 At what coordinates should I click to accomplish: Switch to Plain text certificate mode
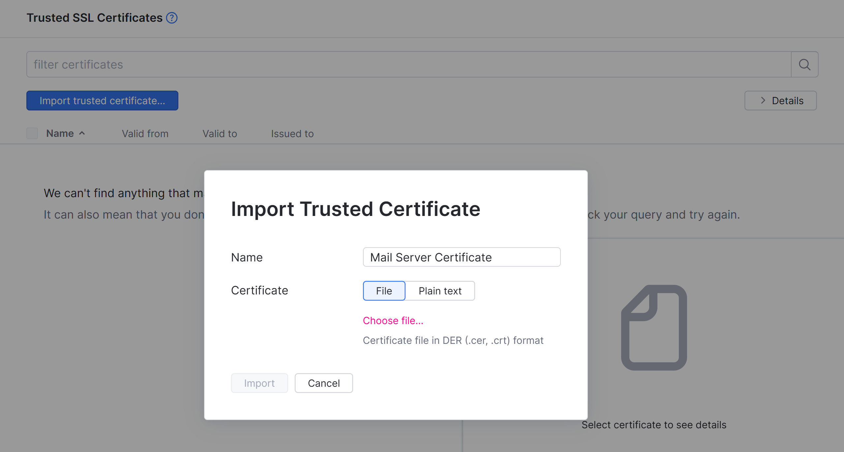pos(440,291)
